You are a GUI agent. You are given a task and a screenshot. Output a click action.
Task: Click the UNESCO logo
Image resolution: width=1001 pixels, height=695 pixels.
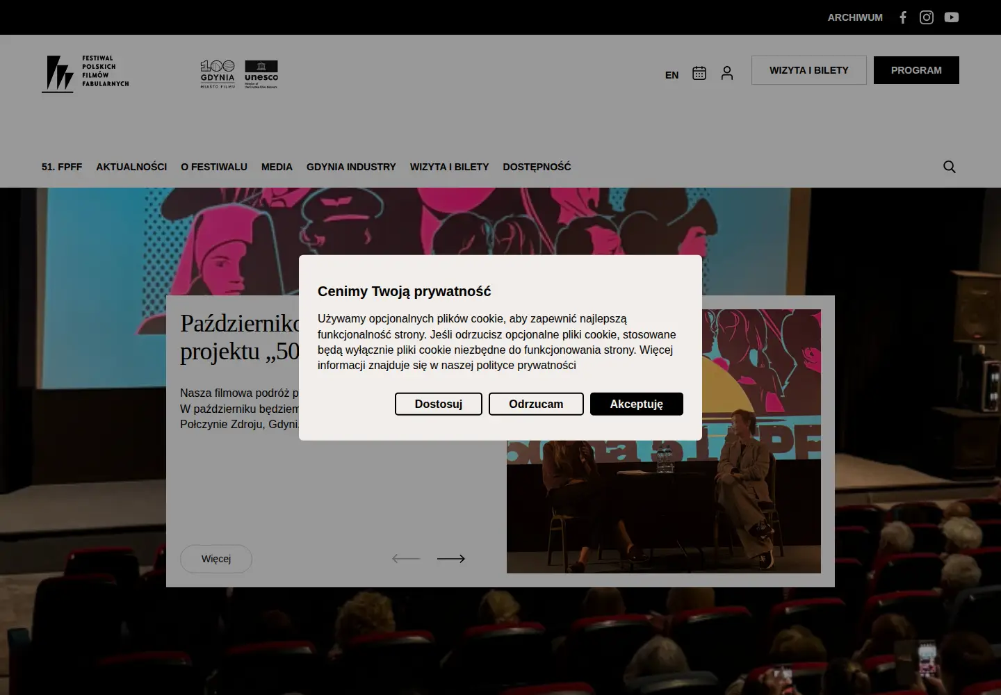[261, 74]
